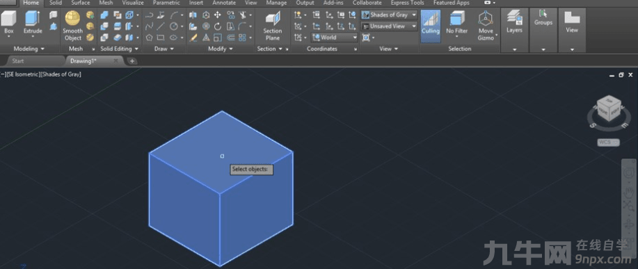Click the SE Isometric view label
The width and height of the screenshot is (638, 269).
[23, 74]
